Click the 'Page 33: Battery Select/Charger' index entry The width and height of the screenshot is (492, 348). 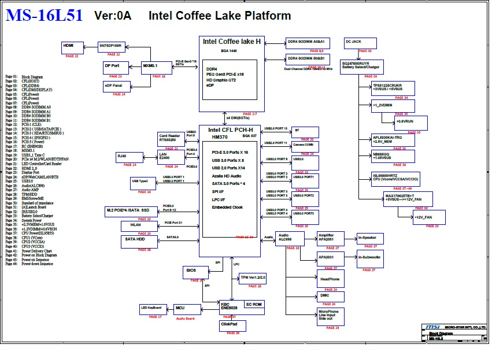coord(29,216)
